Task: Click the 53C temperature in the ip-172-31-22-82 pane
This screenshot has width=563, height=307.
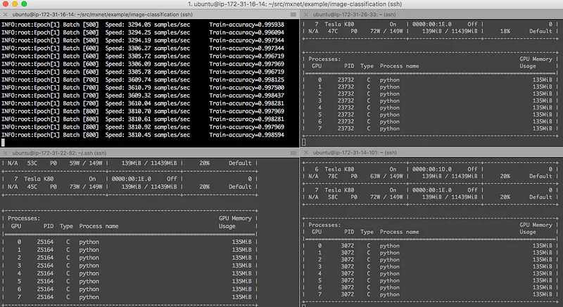Action: pos(32,163)
